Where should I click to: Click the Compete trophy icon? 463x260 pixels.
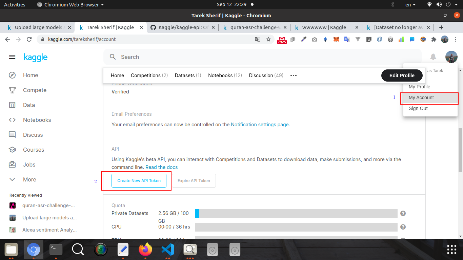12,90
